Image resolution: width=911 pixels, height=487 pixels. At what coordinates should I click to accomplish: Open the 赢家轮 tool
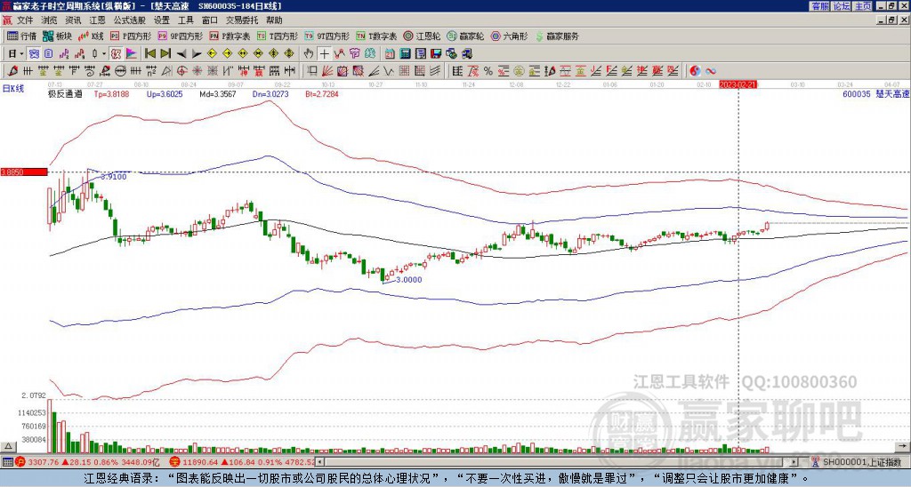[x=465, y=36]
